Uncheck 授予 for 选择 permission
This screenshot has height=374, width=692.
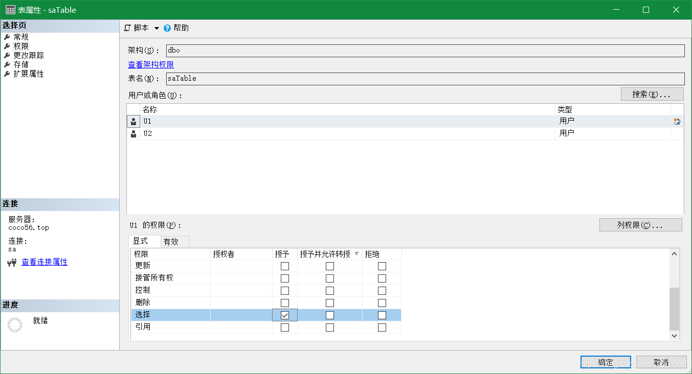tap(285, 315)
